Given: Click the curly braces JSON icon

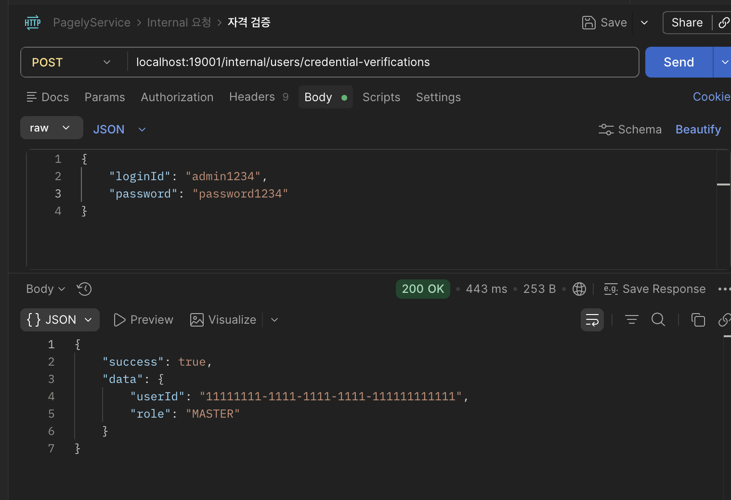Looking at the screenshot, I should click(x=34, y=320).
